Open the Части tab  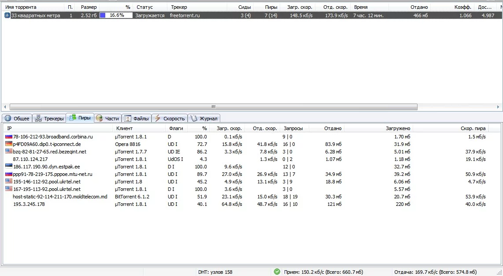click(107, 119)
